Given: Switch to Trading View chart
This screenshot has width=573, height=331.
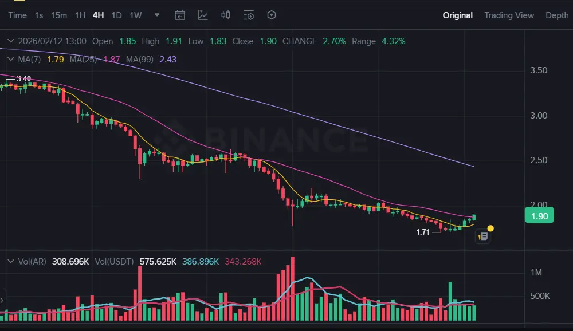Looking at the screenshot, I should pos(509,15).
